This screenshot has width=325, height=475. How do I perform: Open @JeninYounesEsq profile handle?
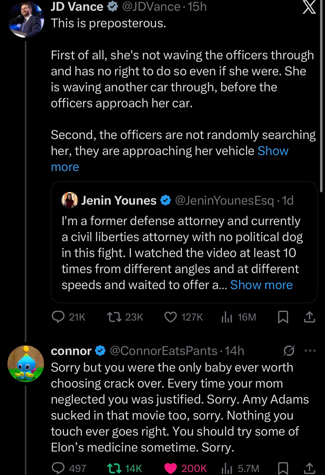click(224, 201)
